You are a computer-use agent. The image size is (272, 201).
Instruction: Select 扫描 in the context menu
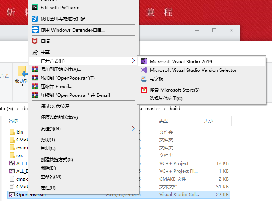(45, 41)
